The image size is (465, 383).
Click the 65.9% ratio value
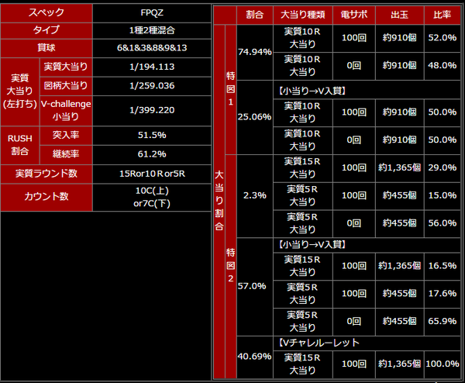(443, 322)
